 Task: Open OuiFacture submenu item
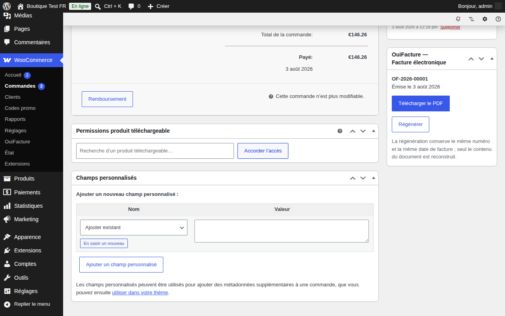[x=17, y=142]
